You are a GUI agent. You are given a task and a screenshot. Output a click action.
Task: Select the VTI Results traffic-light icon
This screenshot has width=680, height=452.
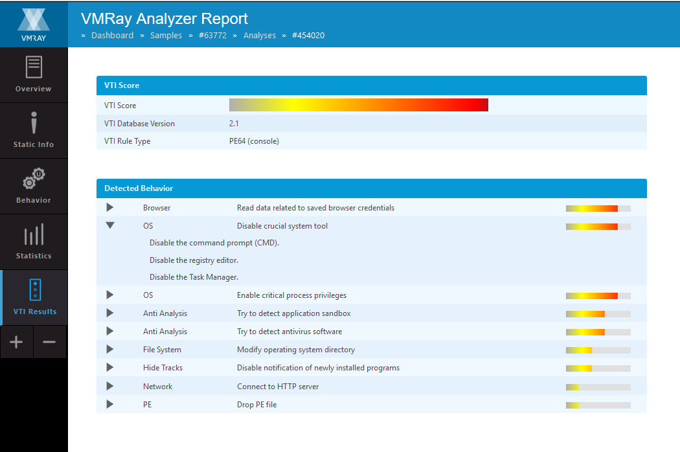point(35,289)
